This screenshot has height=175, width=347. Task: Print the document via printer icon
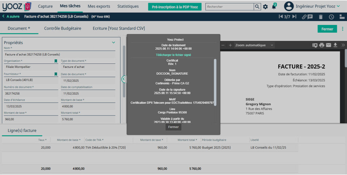(x=322, y=45)
